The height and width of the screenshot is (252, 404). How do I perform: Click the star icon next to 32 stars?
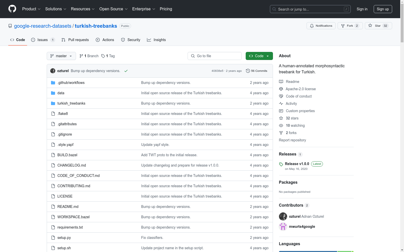tap(281, 118)
